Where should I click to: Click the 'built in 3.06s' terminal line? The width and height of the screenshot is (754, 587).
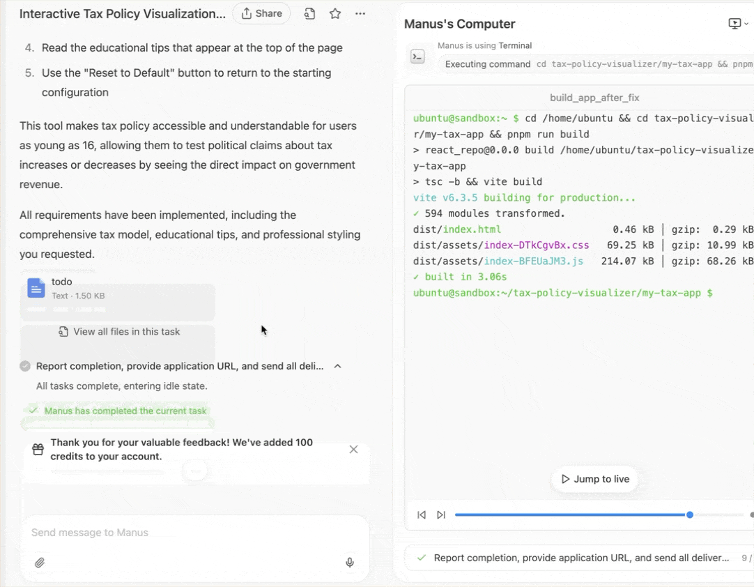click(x=460, y=277)
